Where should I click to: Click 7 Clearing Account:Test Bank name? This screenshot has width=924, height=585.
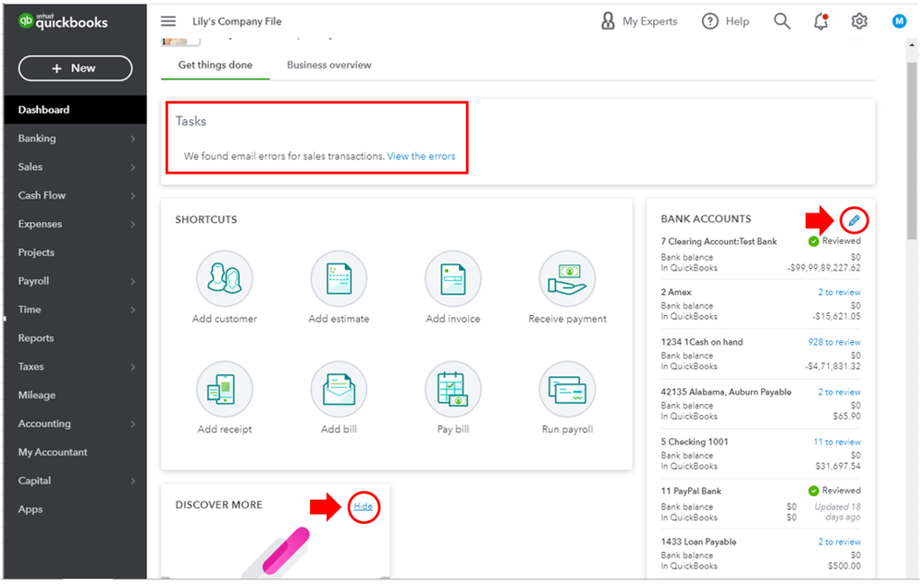pyautogui.click(x=719, y=241)
